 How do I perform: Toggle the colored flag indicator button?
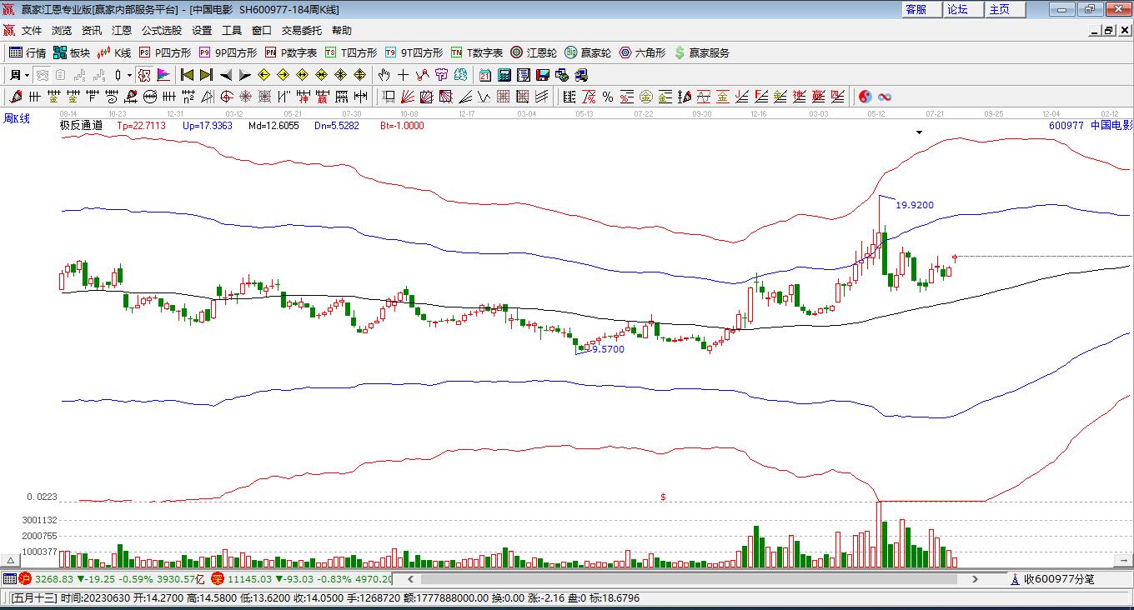click(x=163, y=75)
